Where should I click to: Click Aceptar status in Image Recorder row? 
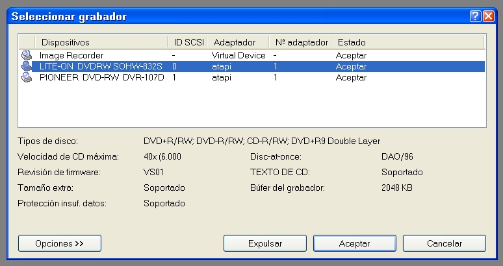pos(351,55)
